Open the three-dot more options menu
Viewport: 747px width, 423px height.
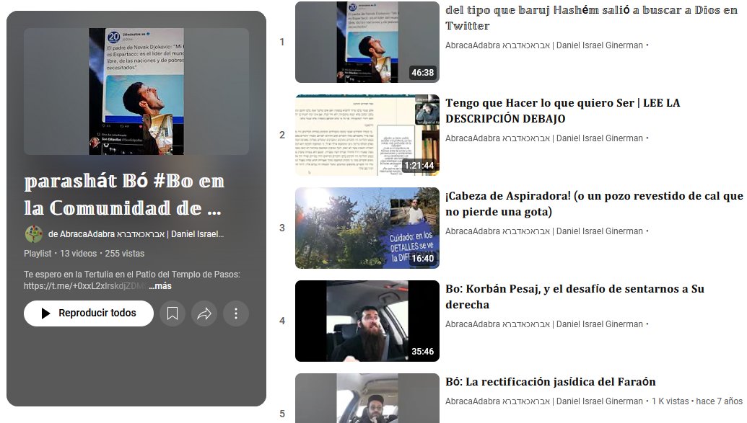click(236, 313)
